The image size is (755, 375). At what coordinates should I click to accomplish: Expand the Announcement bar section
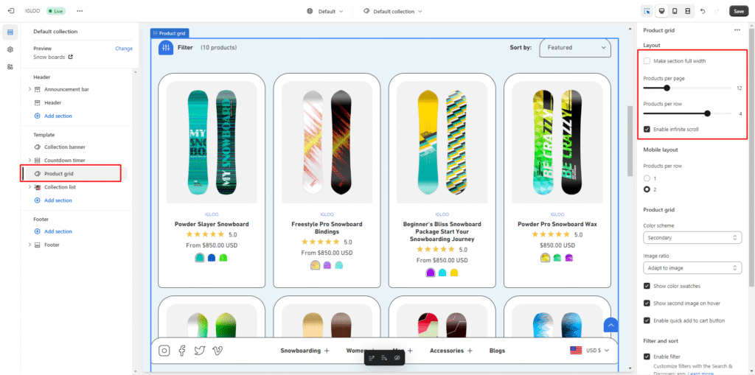tap(29, 89)
